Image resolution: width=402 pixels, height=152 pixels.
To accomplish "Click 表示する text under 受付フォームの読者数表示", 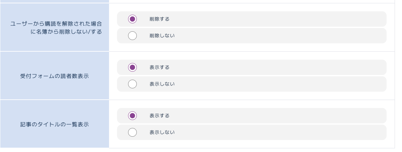I will click(x=160, y=67).
